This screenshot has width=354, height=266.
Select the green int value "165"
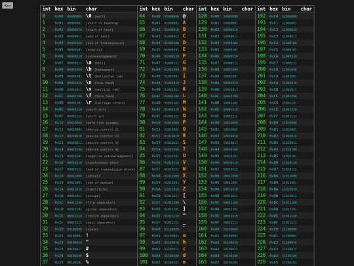203,262
